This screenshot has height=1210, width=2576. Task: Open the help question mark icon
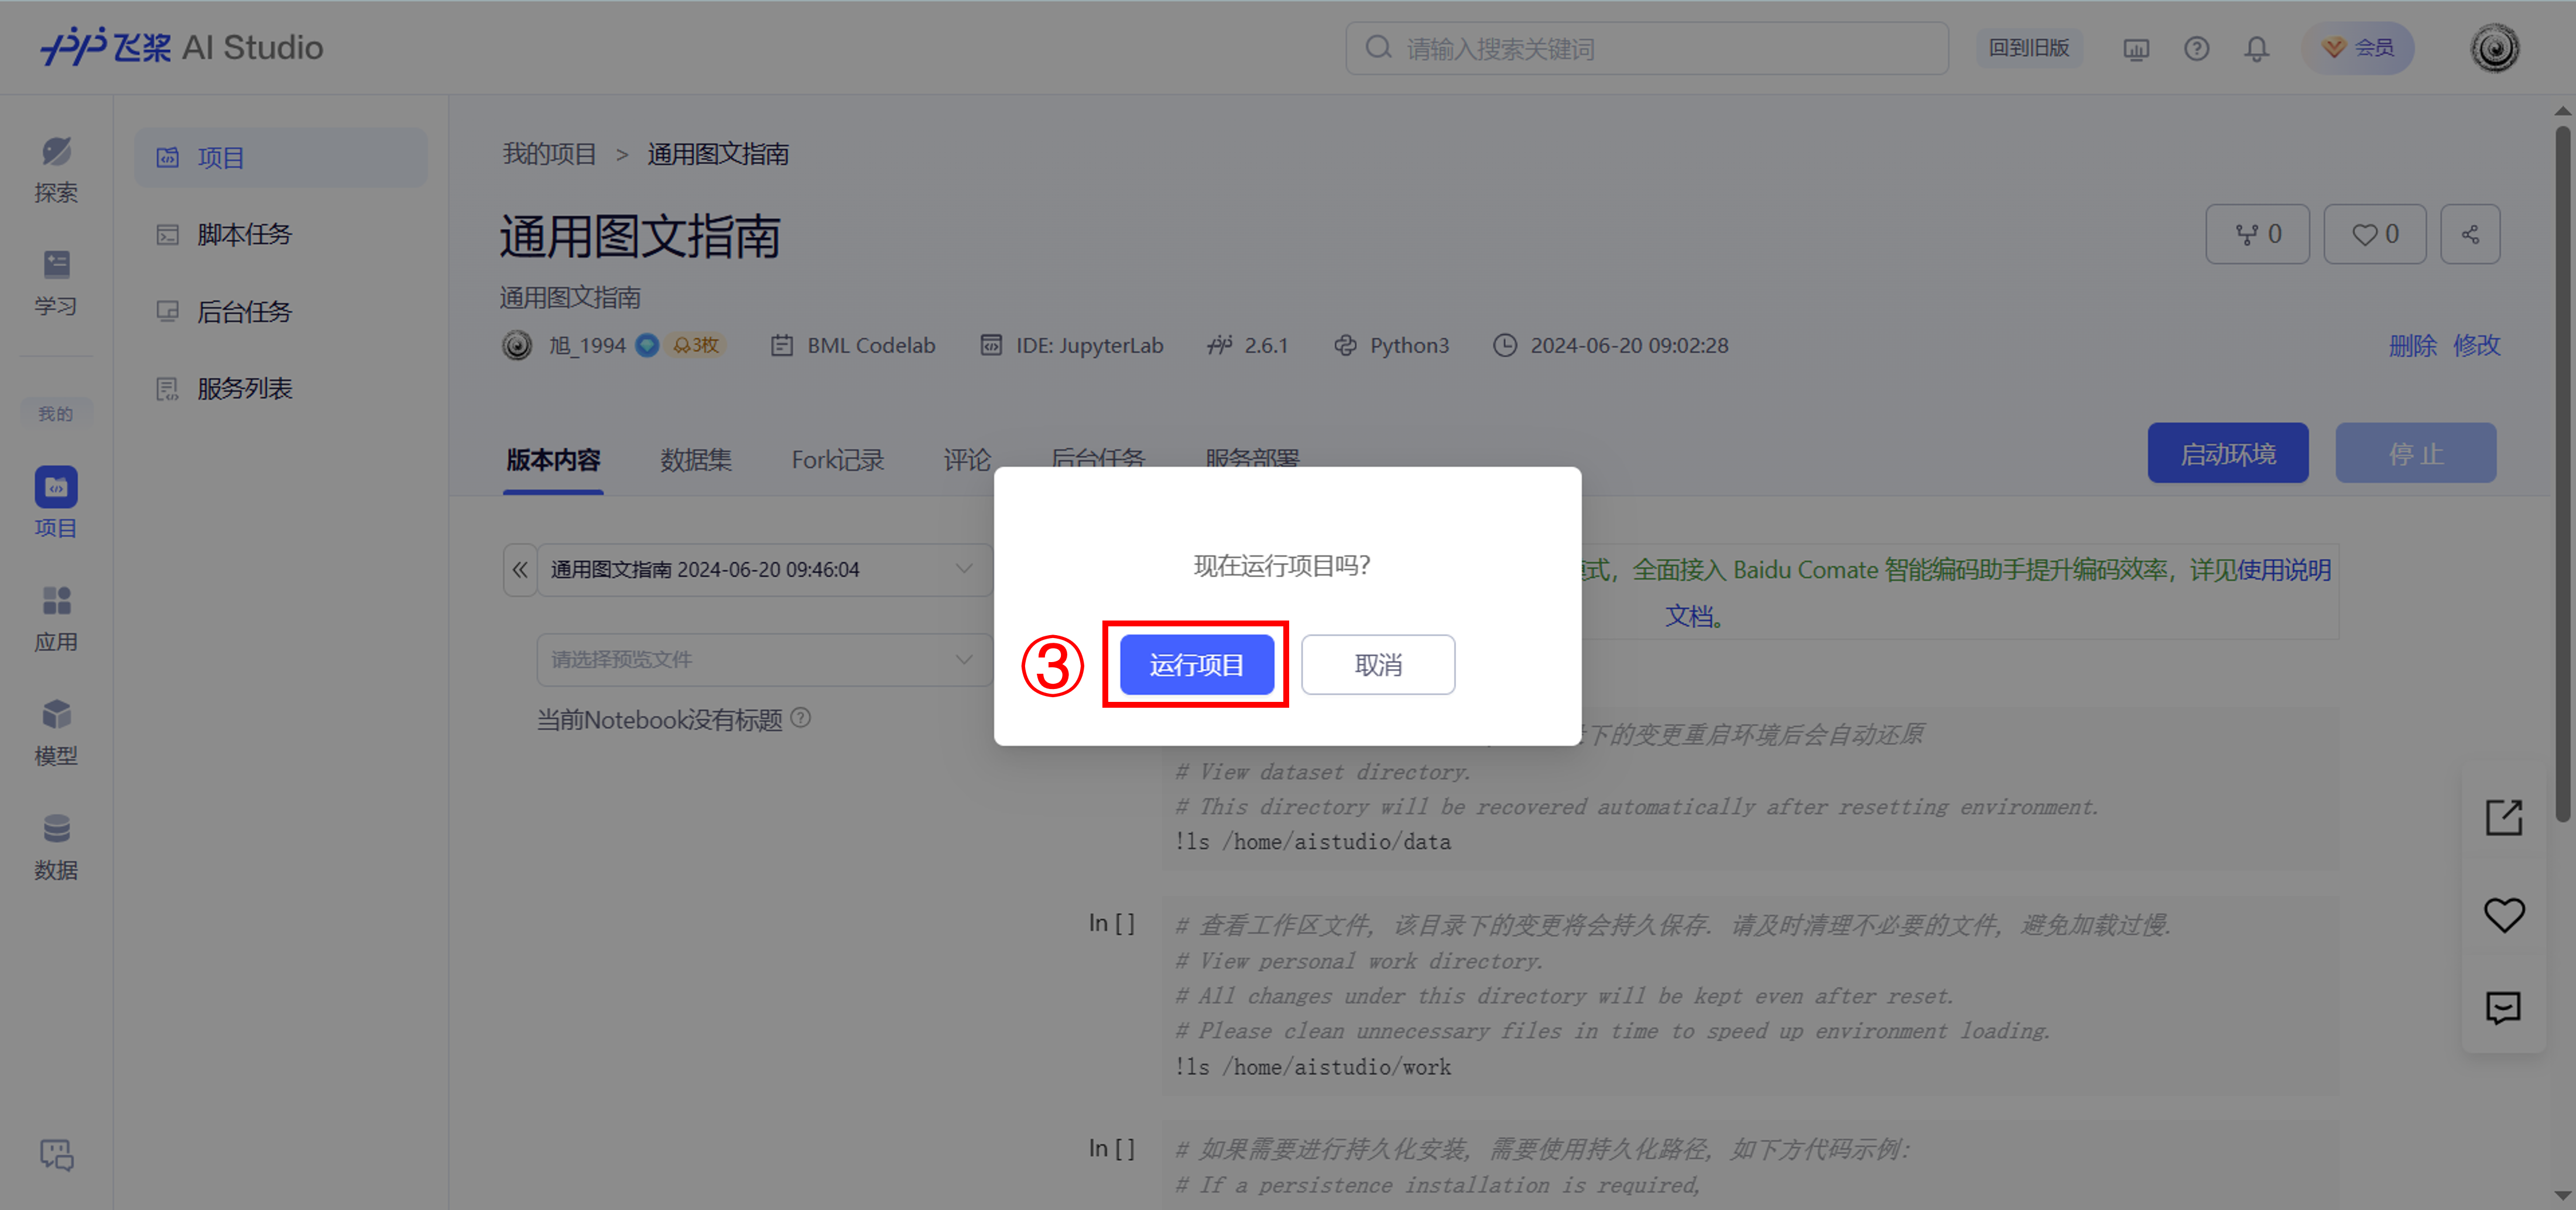[x=2196, y=47]
